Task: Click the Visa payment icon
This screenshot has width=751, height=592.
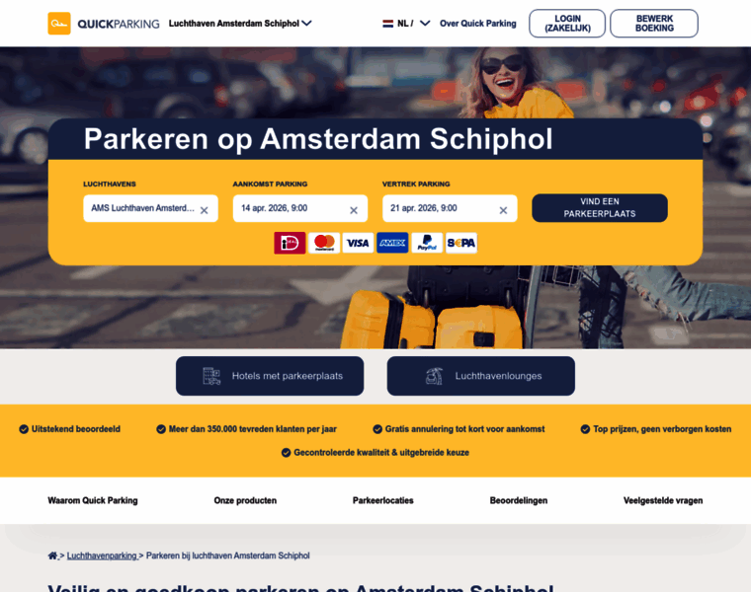Action: pos(358,243)
